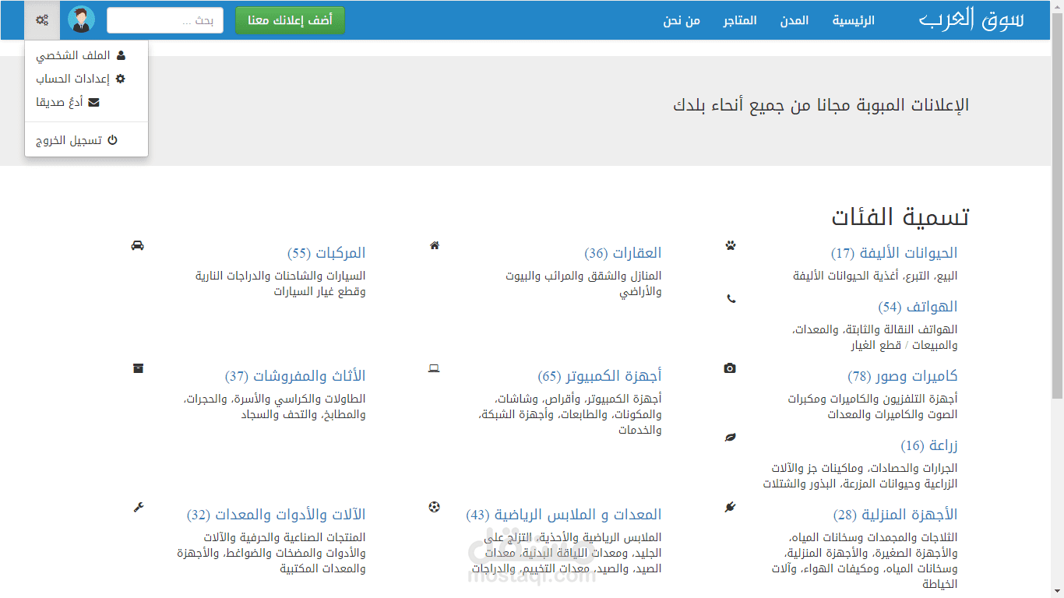
Task: Click the user avatar icon
Action: (x=82, y=20)
